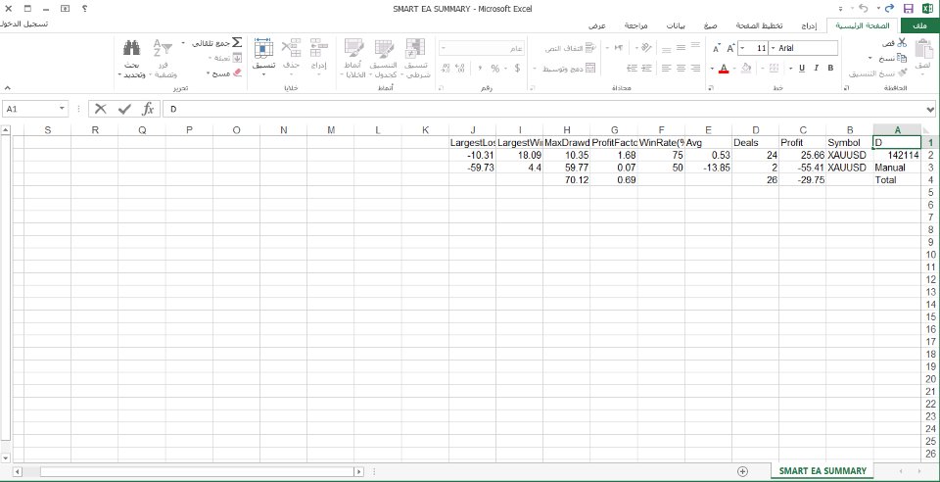The height and width of the screenshot is (482, 940).
Task: Click the Fill Color paint bucket icon
Action: click(746, 68)
